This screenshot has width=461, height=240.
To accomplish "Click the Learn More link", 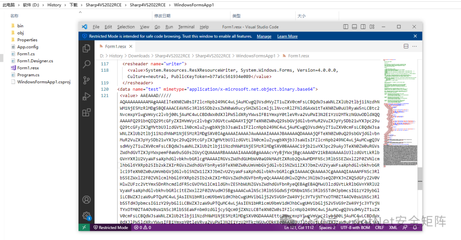I will tap(287, 36).
